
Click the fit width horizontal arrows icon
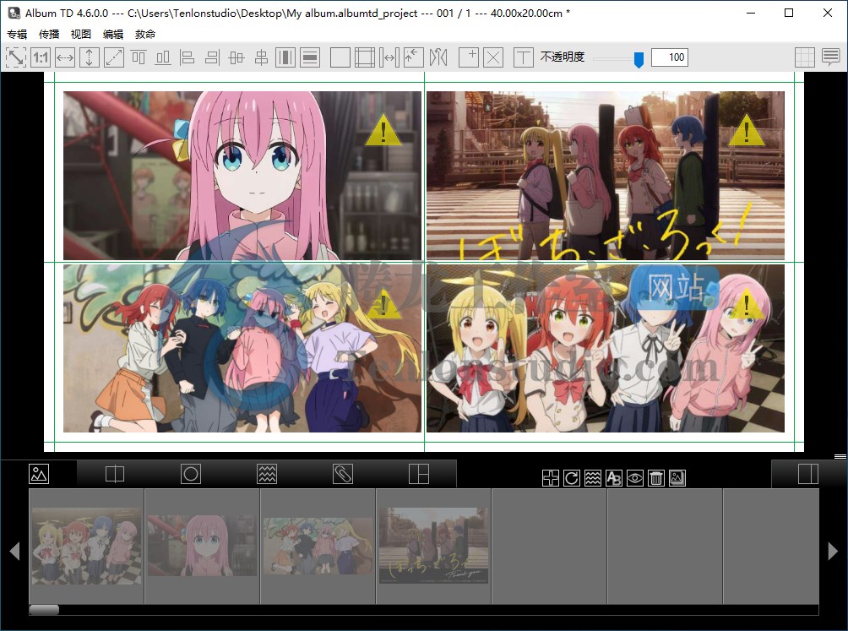pos(65,57)
